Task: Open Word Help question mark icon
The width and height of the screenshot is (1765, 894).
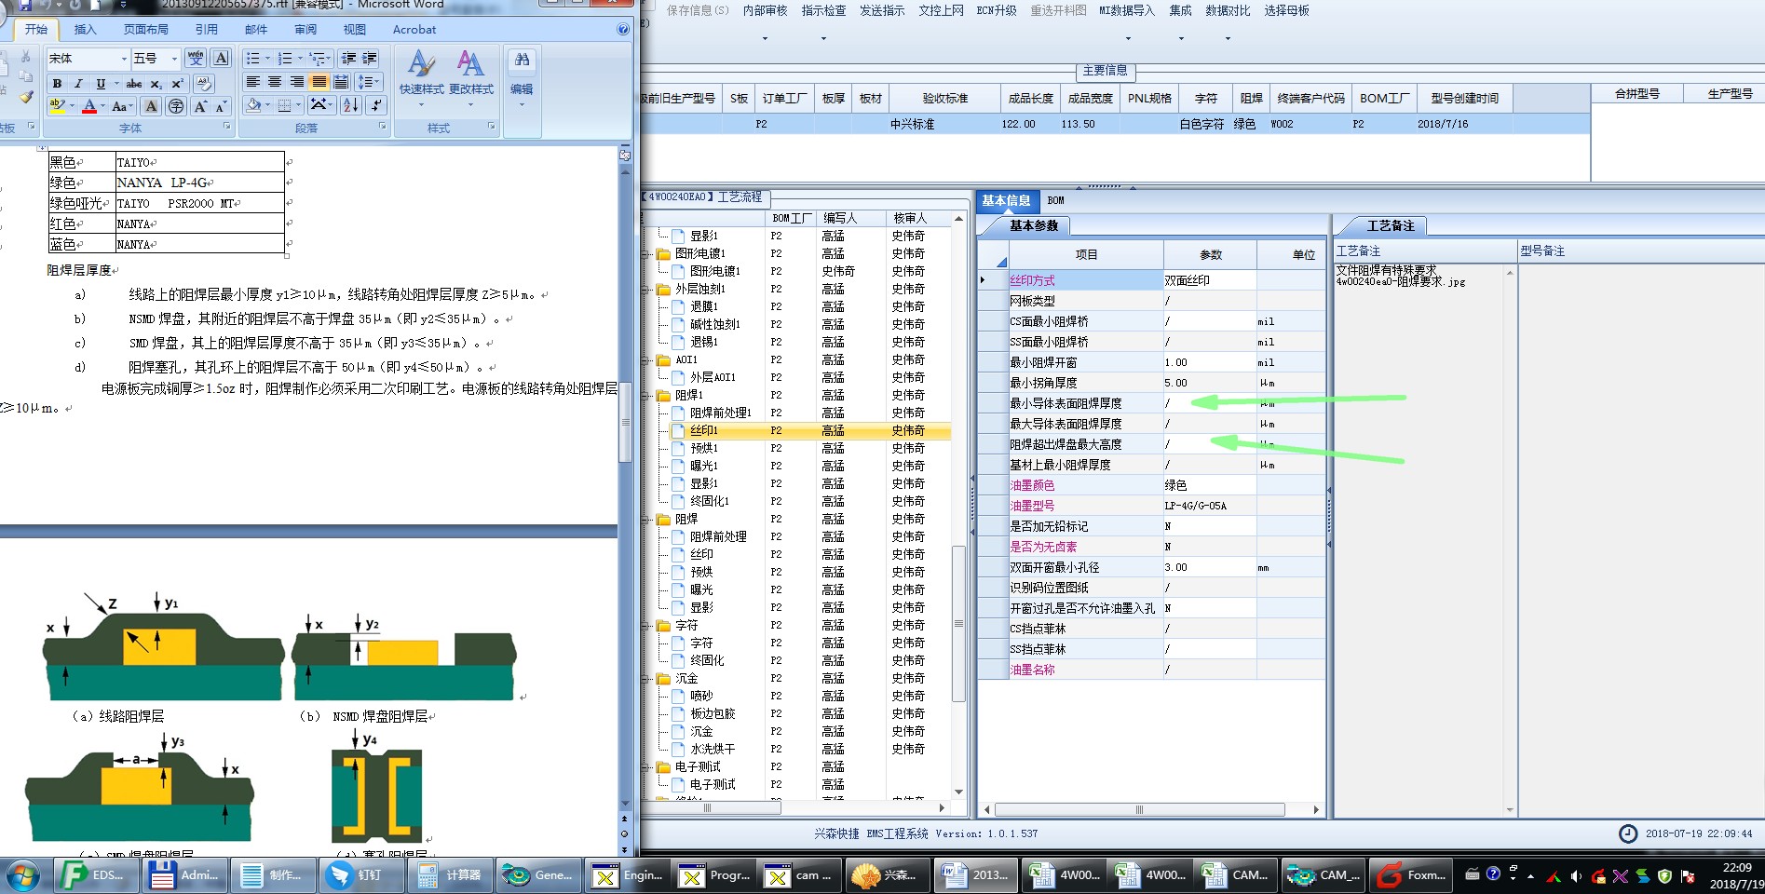Action: pos(623,30)
